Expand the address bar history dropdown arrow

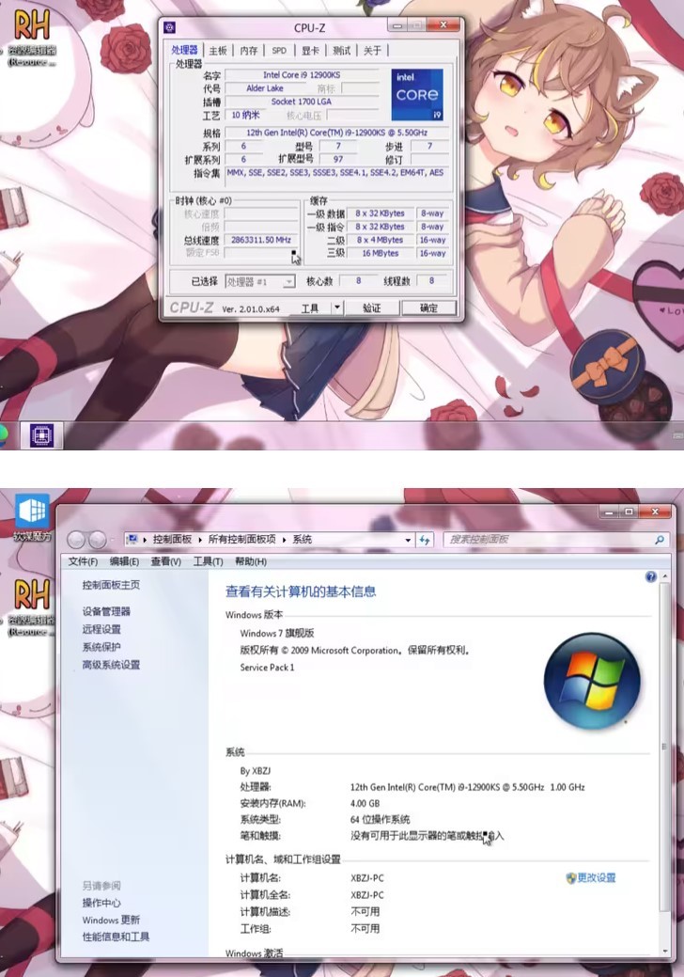pos(408,540)
